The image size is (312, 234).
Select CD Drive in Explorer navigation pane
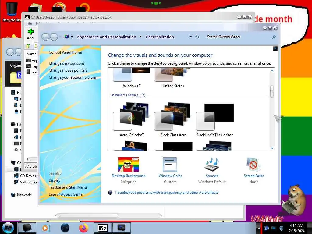26,176
